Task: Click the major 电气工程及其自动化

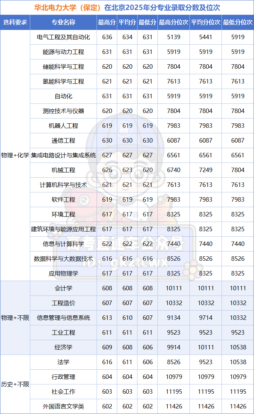Action: [x=63, y=37]
